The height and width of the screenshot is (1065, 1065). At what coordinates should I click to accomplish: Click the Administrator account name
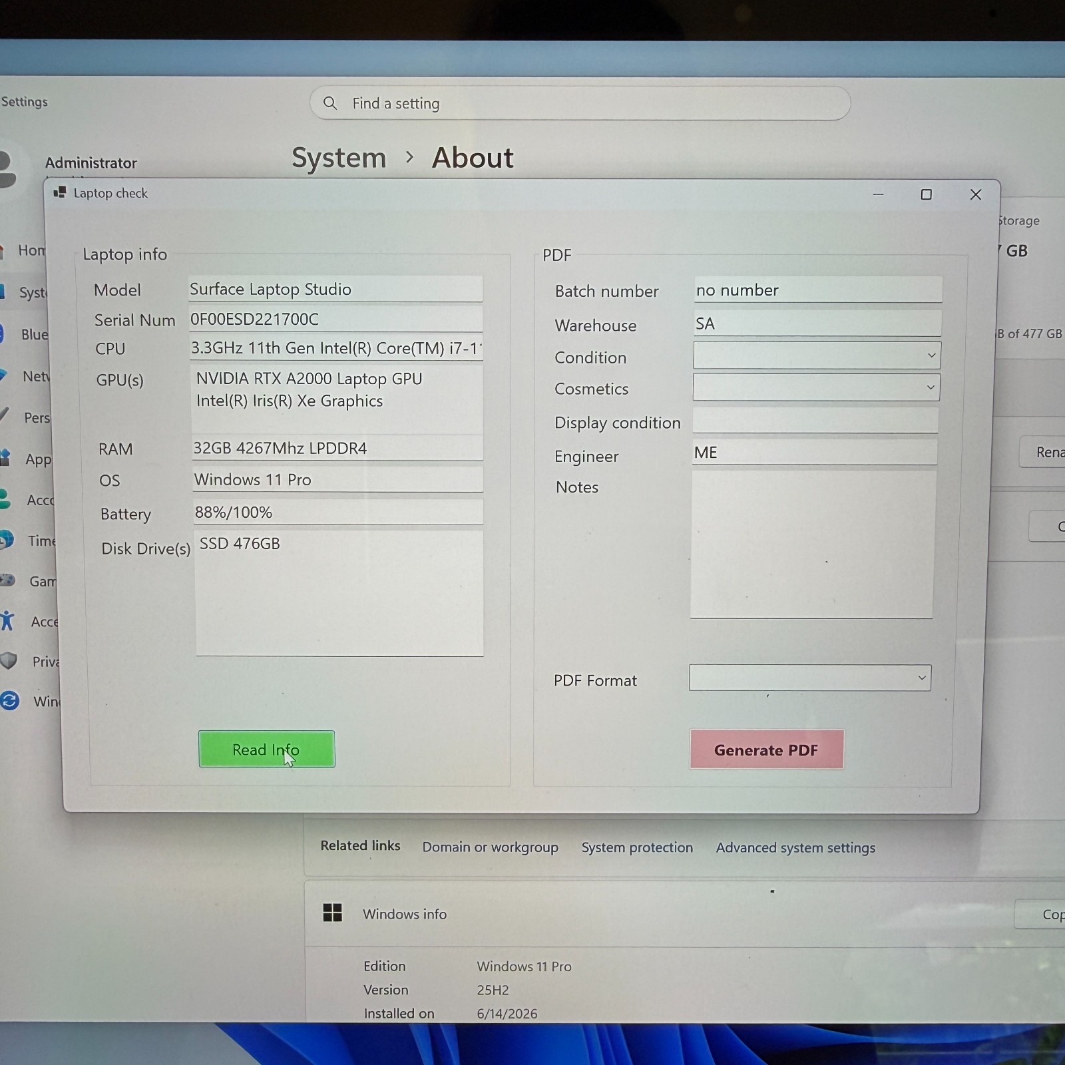pyautogui.click(x=91, y=163)
